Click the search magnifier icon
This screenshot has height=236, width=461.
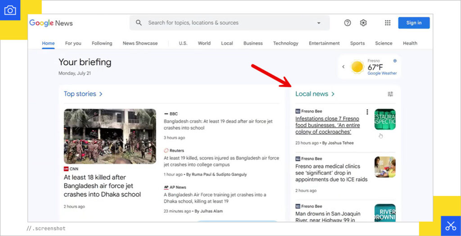click(139, 22)
